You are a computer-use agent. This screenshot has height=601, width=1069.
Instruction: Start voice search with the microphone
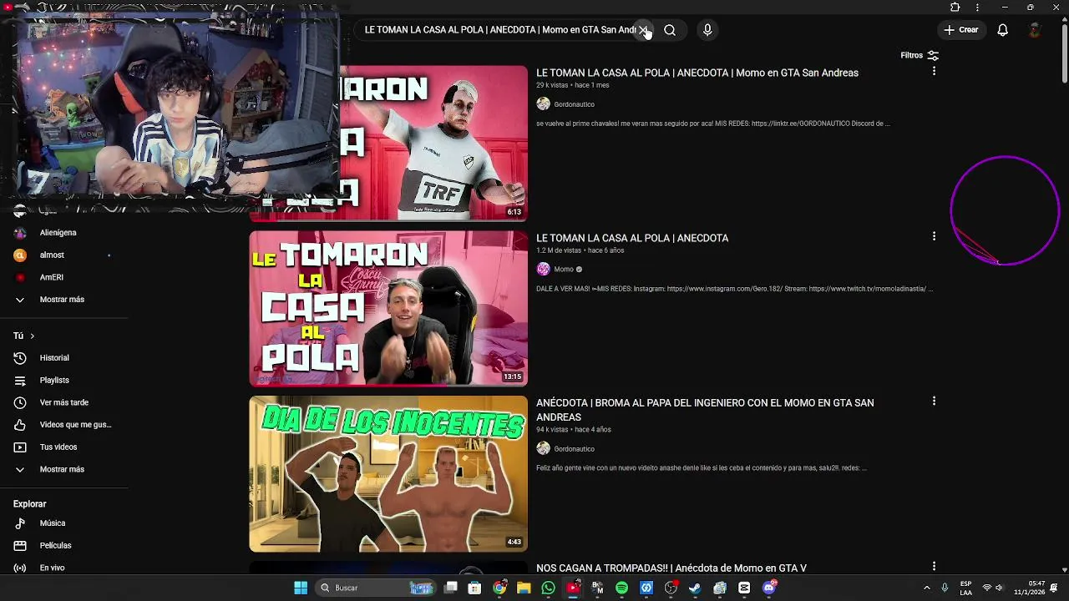tap(707, 30)
